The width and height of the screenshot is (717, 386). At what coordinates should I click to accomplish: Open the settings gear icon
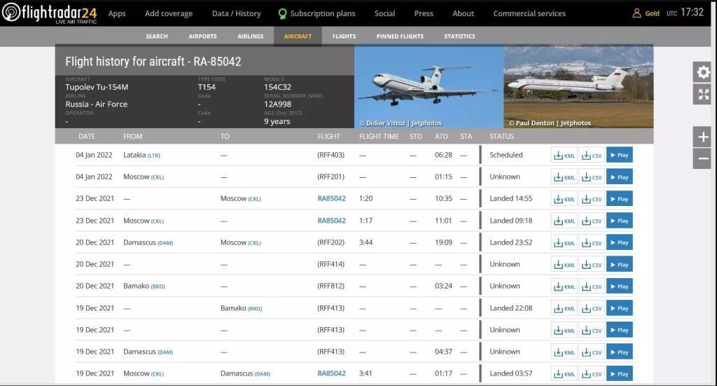pos(702,72)
